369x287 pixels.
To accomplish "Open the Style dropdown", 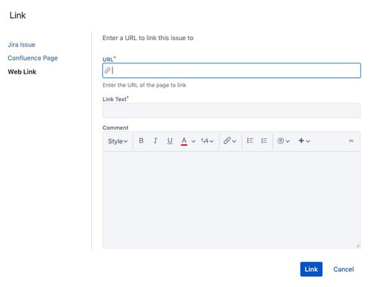I will coord(117,141).
